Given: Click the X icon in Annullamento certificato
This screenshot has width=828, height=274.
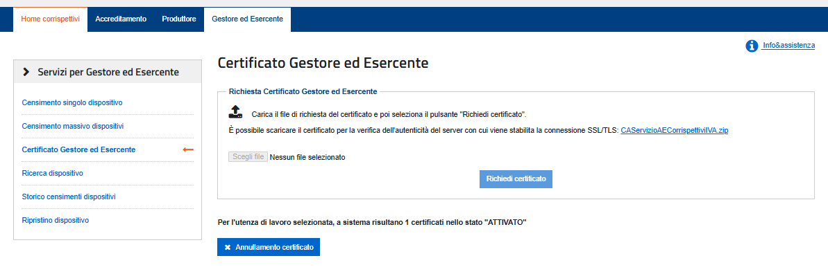Looking at the screenshot, I should coord(228,247).
